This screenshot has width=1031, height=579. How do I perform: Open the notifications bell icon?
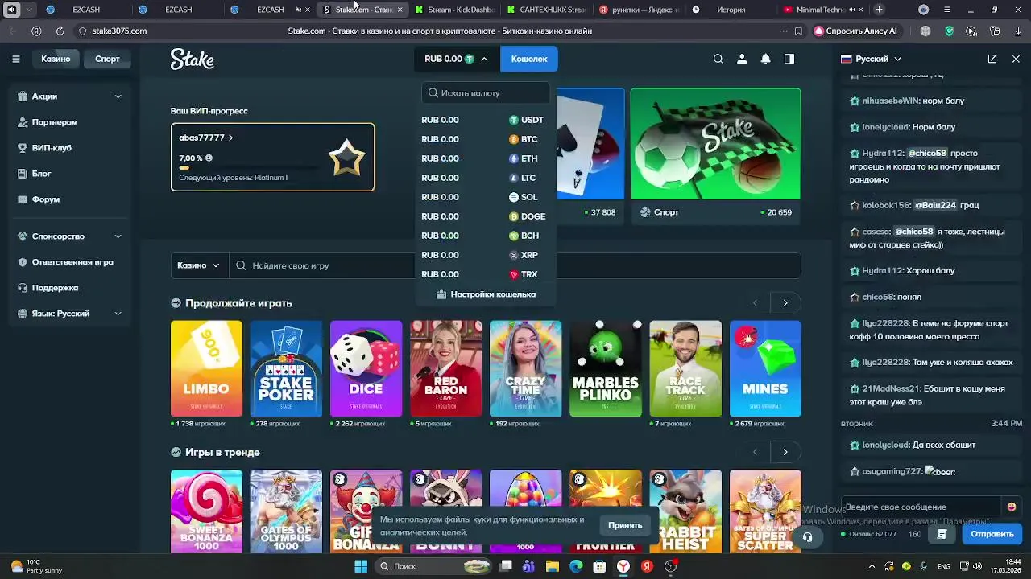pos(766,59)
